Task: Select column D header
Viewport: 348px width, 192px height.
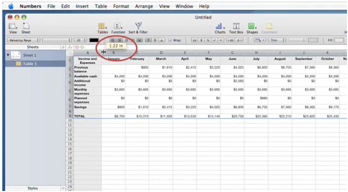Action: (x=161, y=53)
